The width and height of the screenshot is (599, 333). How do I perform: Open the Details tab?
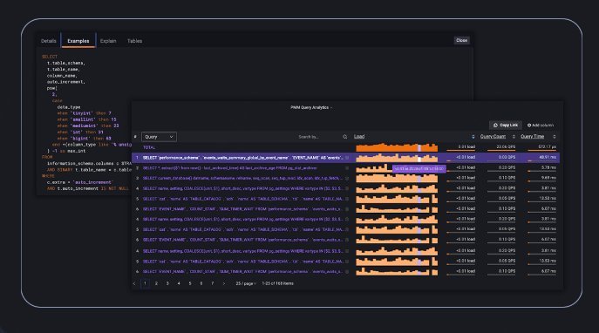49,41
